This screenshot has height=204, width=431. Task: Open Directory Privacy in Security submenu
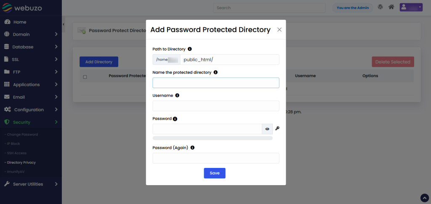21,162
